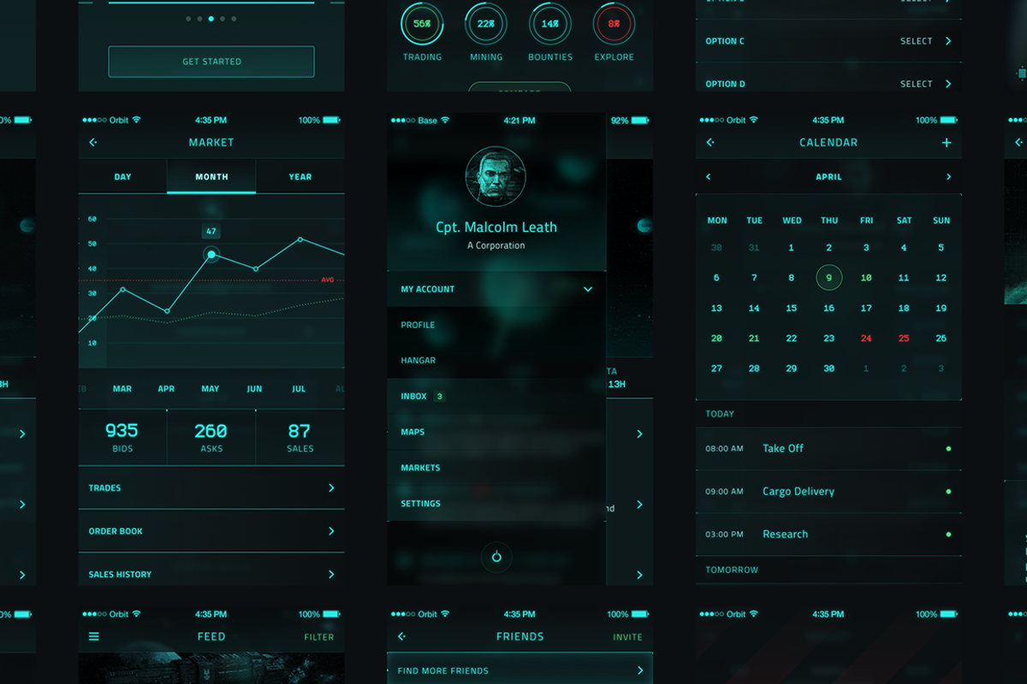Select third onboarding page dot
The width and height of the screenshot is (1027, 684).
click(x=211, y=18)
